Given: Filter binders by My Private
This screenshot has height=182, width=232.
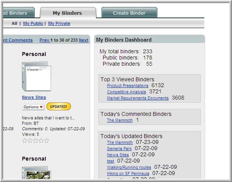Looking at the screenshot, I should coord(59,23).
